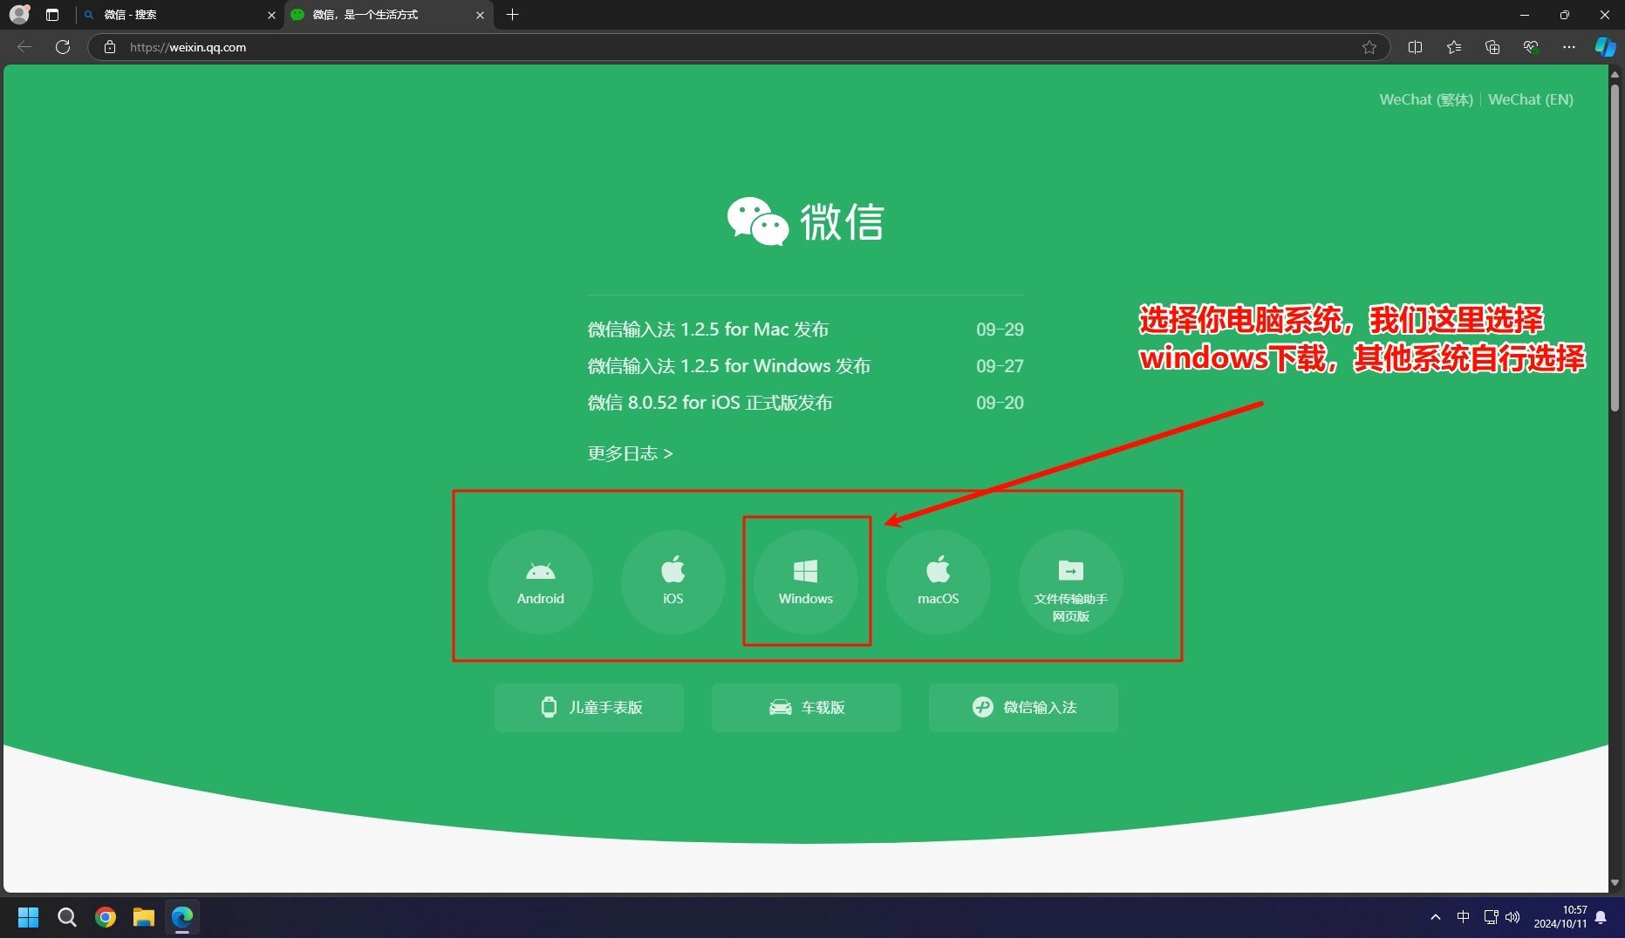Click the address bar showing weixin.qq.com
Screen dimensions: 1625x938
click(698, 47)
